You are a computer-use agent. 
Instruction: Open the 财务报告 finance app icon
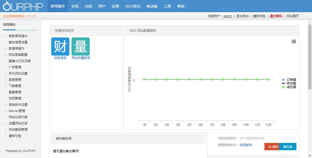pyautogui.click(x=60, y=47)
